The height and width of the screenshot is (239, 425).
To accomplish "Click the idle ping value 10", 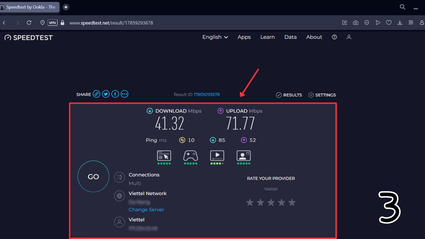I will 191,140.
